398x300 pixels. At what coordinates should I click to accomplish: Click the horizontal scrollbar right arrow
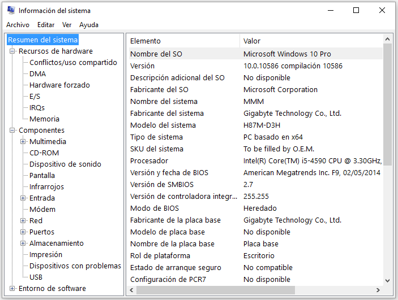click(x=378, y=290)
